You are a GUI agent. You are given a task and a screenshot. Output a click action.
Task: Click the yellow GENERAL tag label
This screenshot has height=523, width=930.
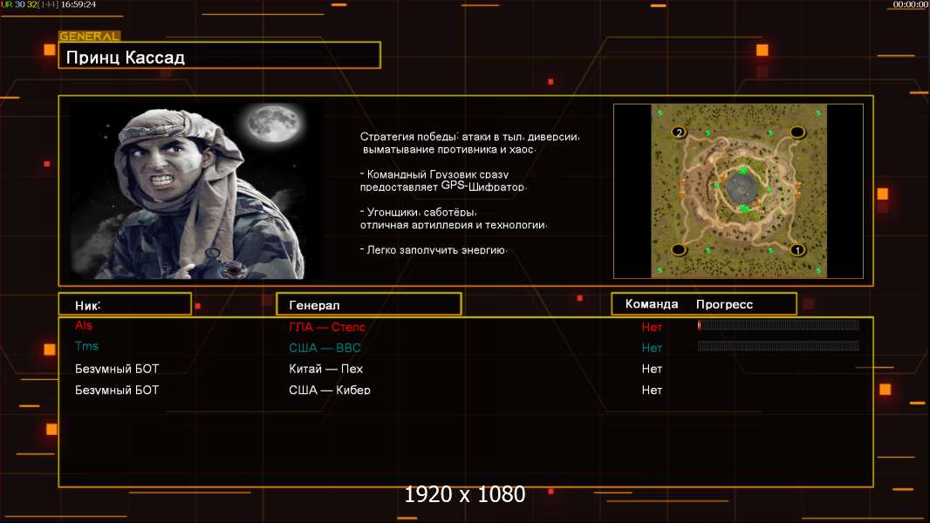89,36
